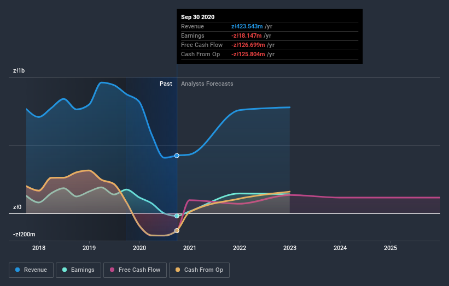Select the 2020 x-axis label
The width and height of the screenshot is (449, 286).
pos(139,248)
